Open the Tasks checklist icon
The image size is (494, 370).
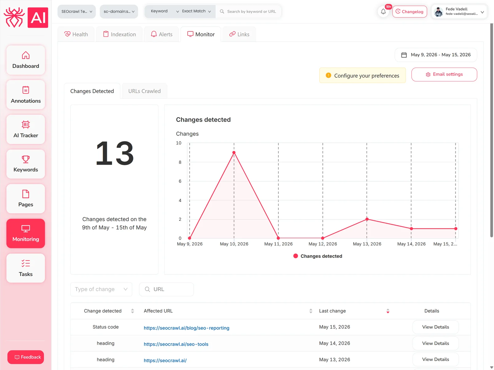26,263
